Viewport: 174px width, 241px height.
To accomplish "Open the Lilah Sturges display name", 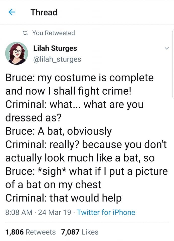I will [55, 48].
